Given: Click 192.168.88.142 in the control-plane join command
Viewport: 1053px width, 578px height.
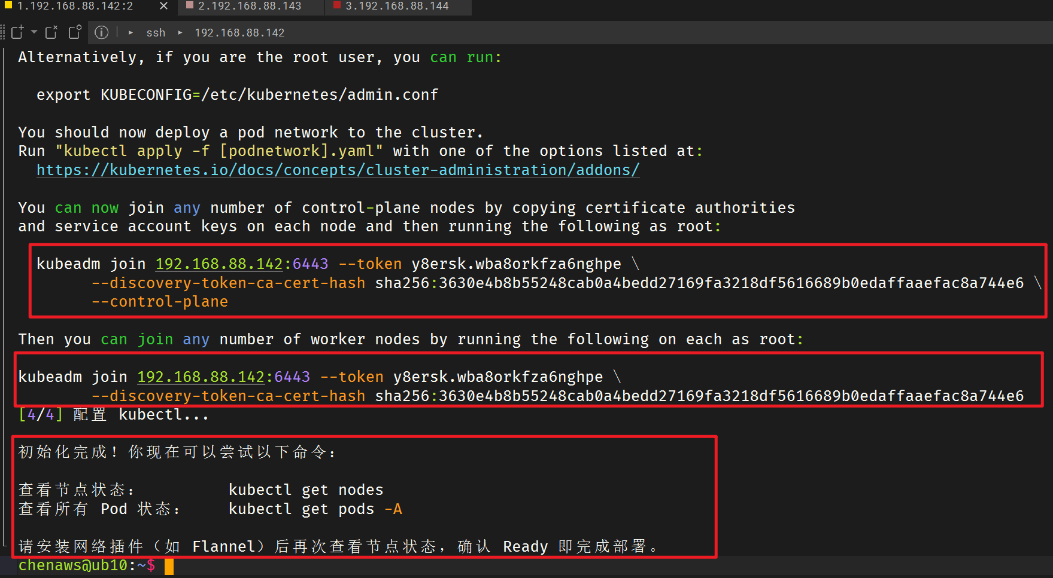Looking at the screenshot, I should (219, 264).
